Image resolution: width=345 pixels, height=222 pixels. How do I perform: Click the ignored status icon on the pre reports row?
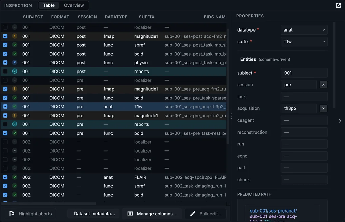tap(15, 124)
